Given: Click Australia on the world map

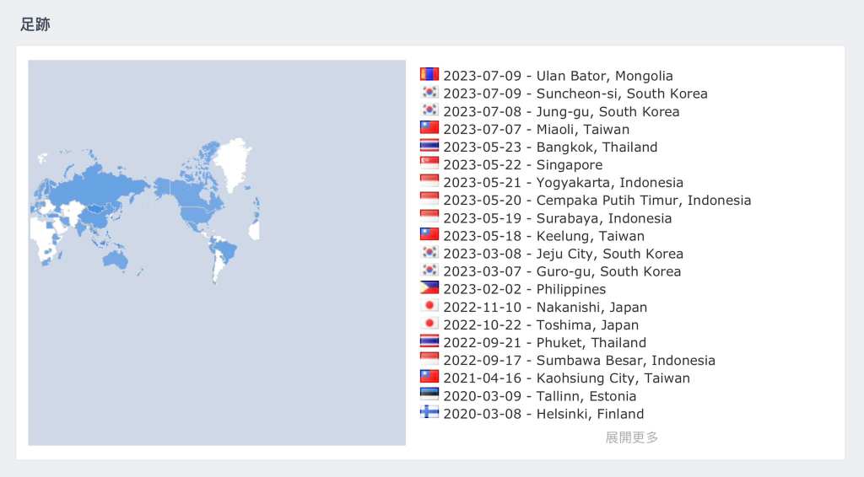Looking at the screenshot, I should coord(115,259).
